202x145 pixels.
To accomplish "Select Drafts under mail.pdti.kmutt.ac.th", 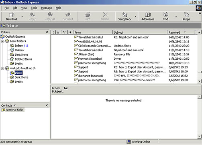I will (19, 82).
